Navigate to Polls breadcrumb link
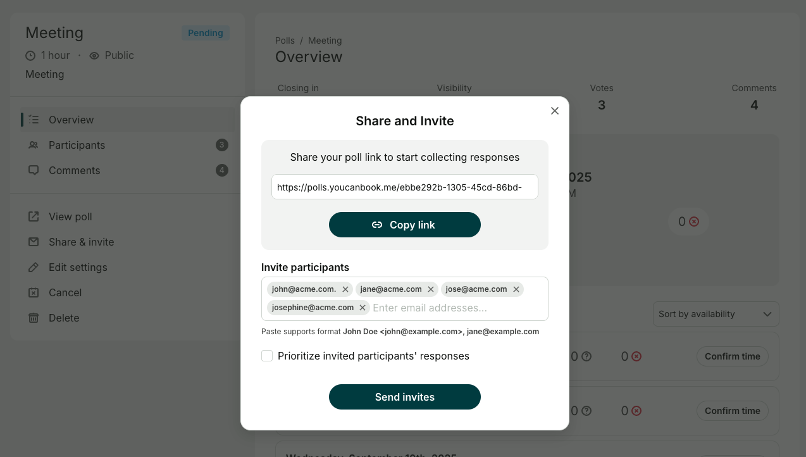The width and height of the screenshot is (806, 457). (x=285, y=41)
